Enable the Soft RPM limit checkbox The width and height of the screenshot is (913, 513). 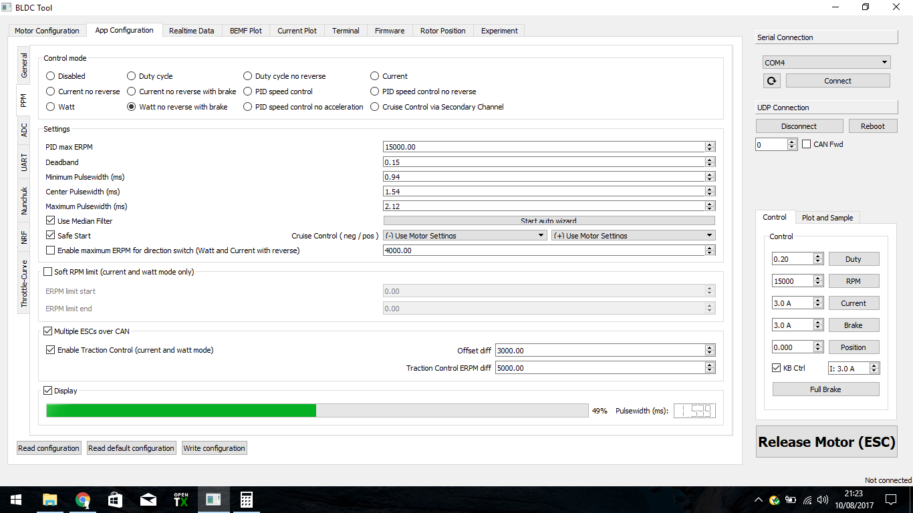coord(48,272)
